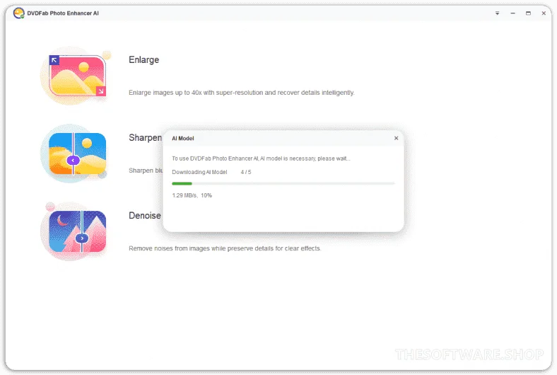Click the AI model download progress bar
This screenshot has width=557, height=375.
[x=283, y=183]
